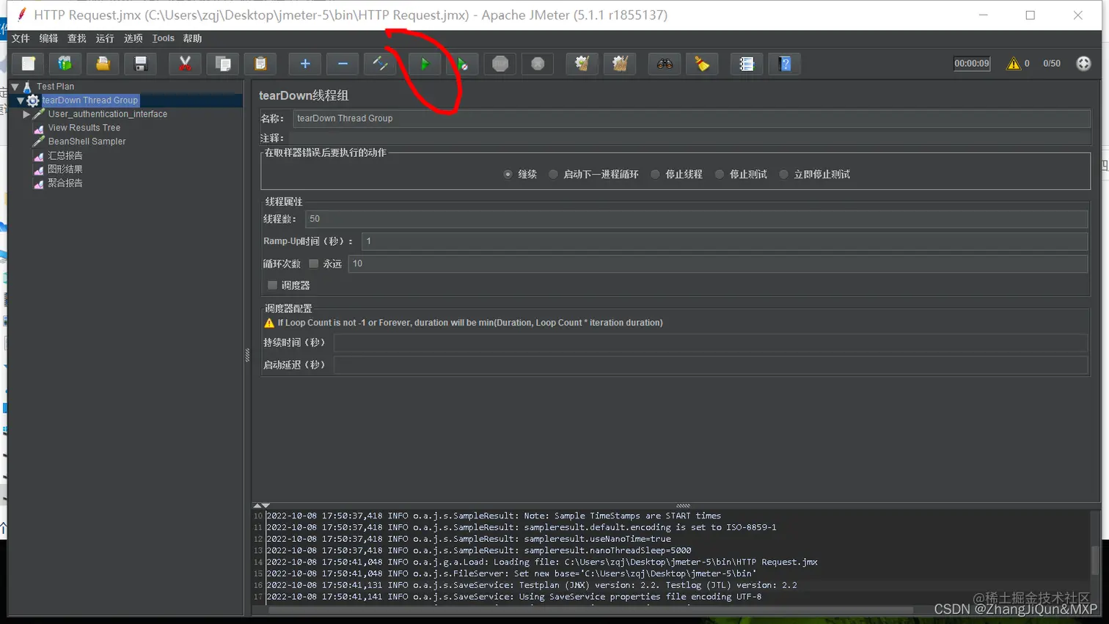Select View Results Tree item
This screenshot has width=1109, height=624.
tap(84, 128)
